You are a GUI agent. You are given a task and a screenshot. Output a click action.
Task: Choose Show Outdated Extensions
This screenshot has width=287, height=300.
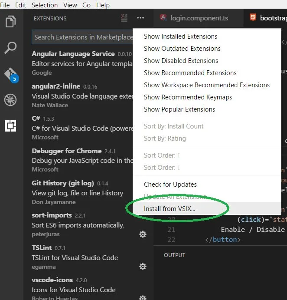(x=207, y=49)
